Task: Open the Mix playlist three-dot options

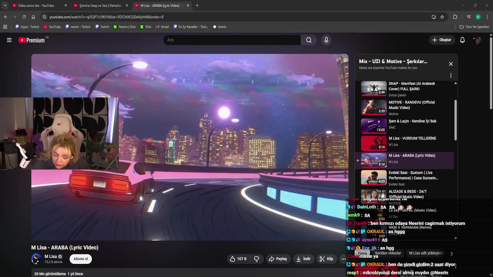Action: click(x=451, y=75)
